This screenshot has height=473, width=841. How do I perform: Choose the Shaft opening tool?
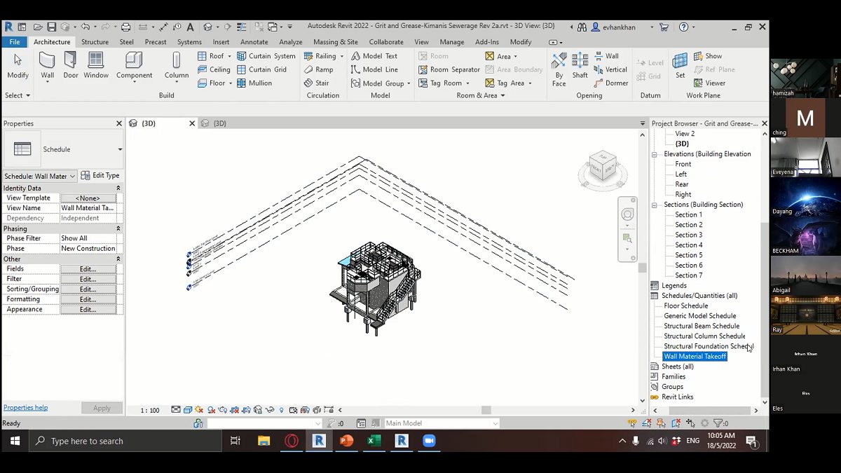(x=580, y=65)
